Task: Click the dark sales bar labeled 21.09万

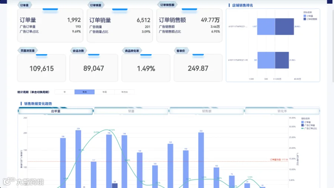Action: [x=282, y=60]
